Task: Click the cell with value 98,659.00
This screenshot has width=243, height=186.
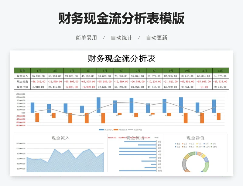Action: (105, 76)
